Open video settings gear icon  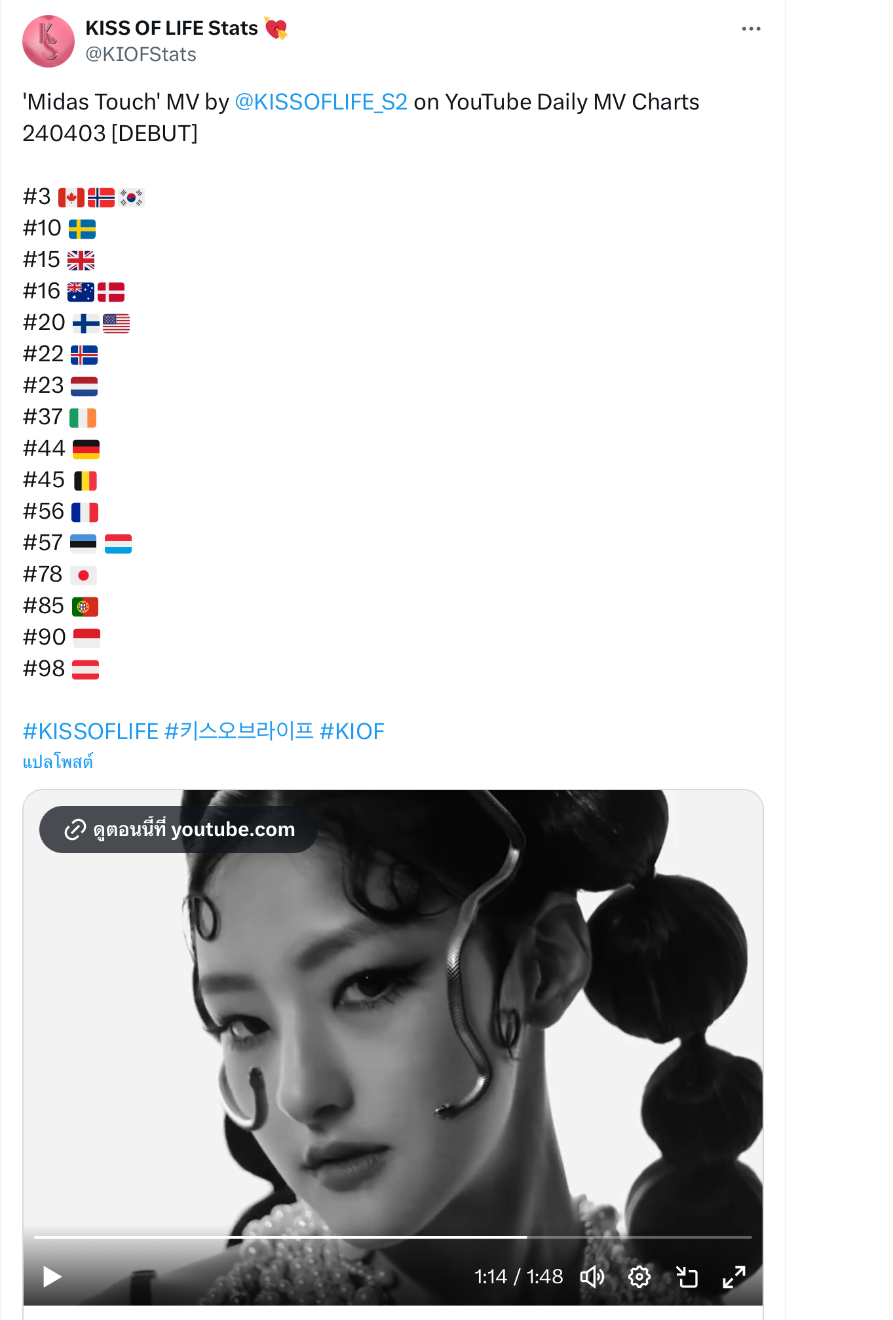pyautogui.click(x=639, y=1277)
